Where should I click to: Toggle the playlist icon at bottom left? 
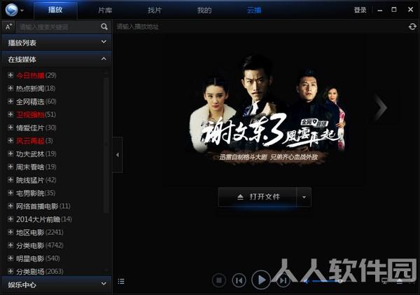(x=121, y=281)
